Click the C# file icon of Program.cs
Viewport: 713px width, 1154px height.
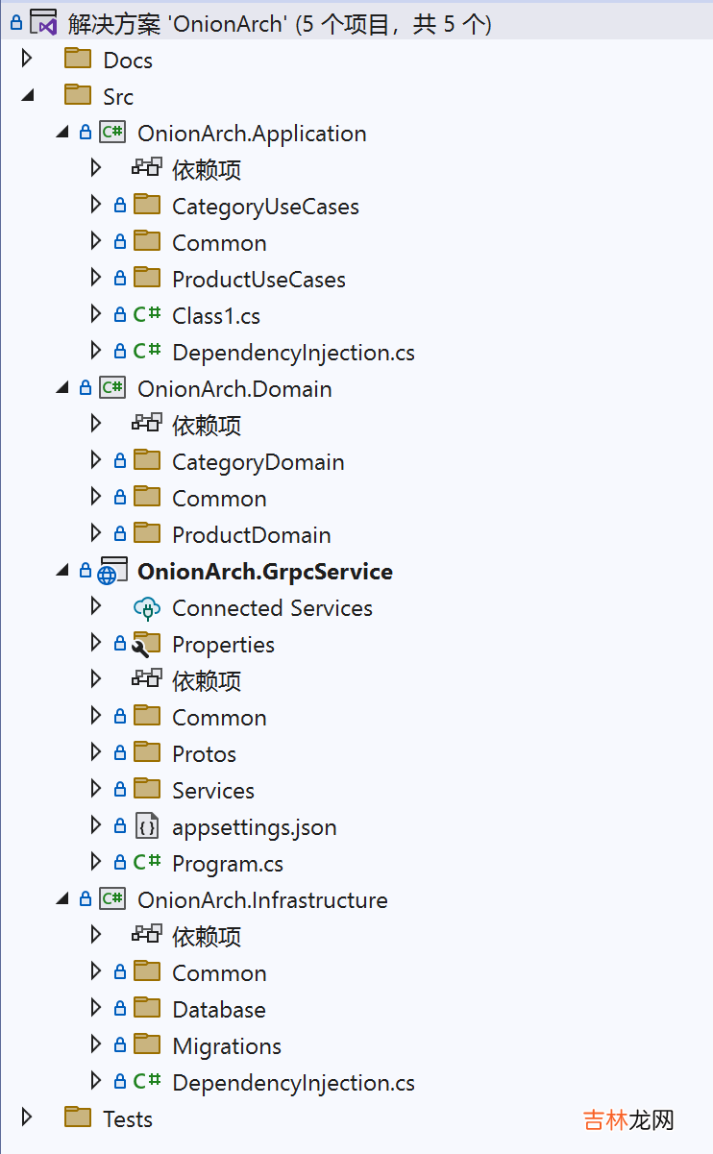click(x=146, y=863)
